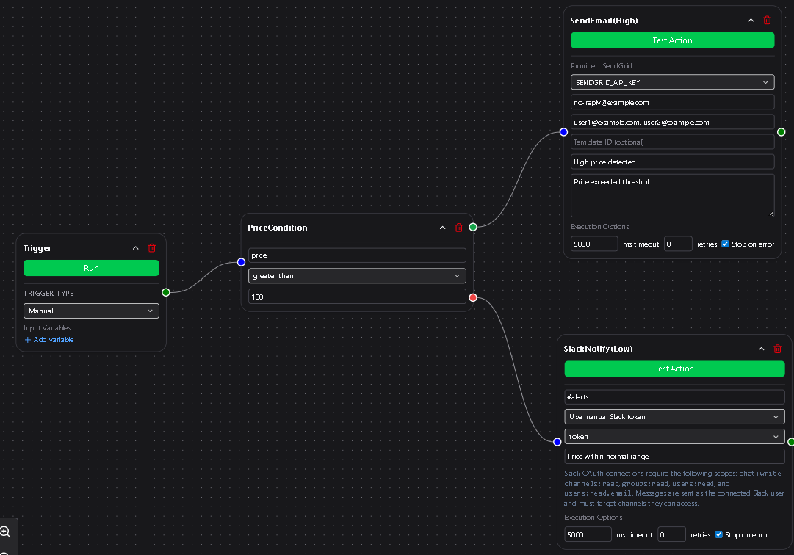Click the 'price' variable field
The height and width of the screenshot is (555, 794).
tap(357, 255)
